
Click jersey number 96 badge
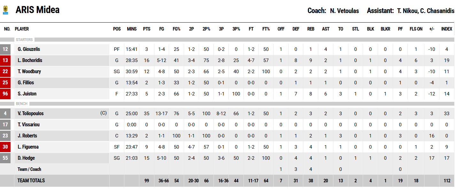[x=5, y=94]
